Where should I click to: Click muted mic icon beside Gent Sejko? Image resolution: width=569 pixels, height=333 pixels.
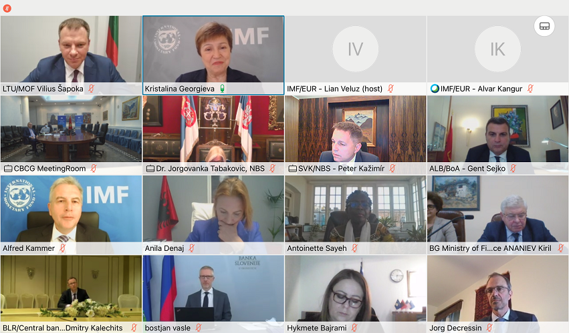[x=513, y=168]
